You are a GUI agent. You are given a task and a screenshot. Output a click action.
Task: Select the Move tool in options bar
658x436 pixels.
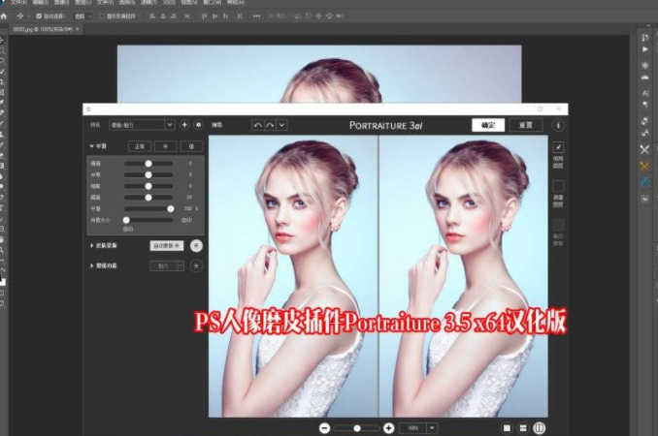coord(19,16)
